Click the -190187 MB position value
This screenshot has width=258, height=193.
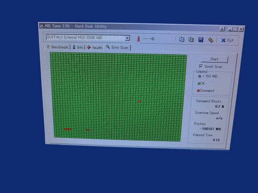coord(210,129)
